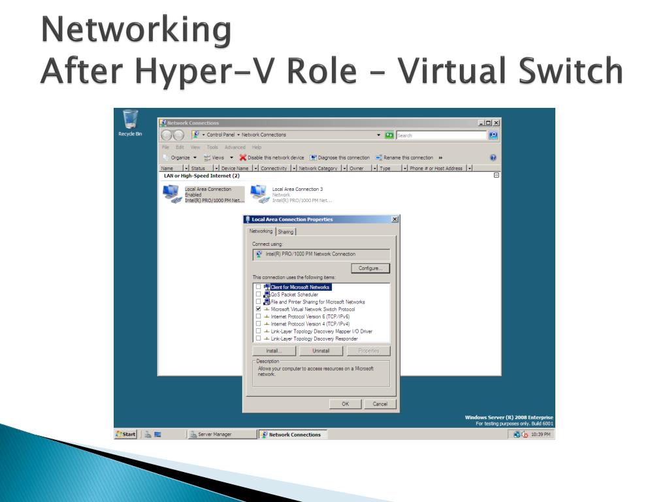Close the Local Area Connection Properties dialog
669x502 pixels.
coord(395,219)
